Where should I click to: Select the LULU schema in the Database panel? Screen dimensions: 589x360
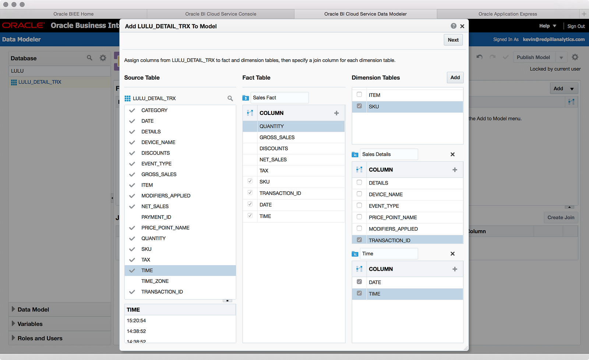[59, 71]
